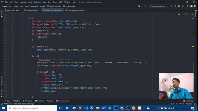The height and width of the screenshot is (111, 198).
Task: Open the File menu
Action: point(6,2)
